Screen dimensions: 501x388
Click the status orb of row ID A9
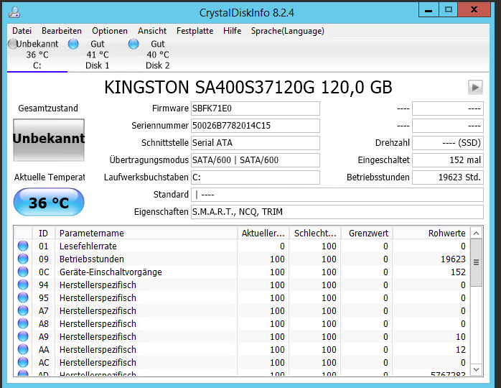click(23, 336)
